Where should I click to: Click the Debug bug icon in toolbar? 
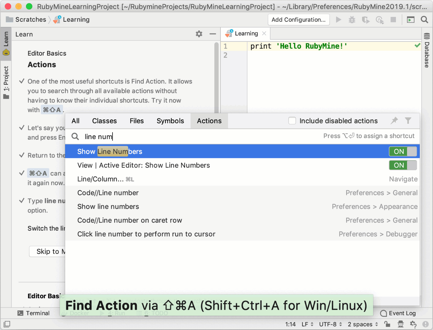[352, 20]
